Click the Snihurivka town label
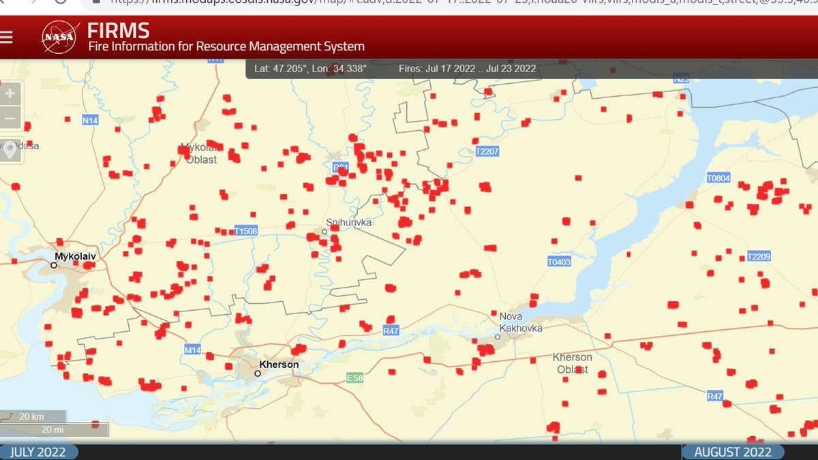The height and width of the screenshot is (460, 818). pos(349,223)
